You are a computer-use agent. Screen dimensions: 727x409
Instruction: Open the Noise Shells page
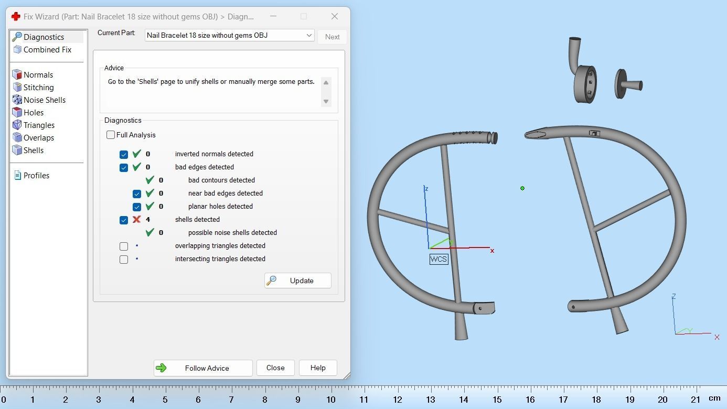point(45,100)
